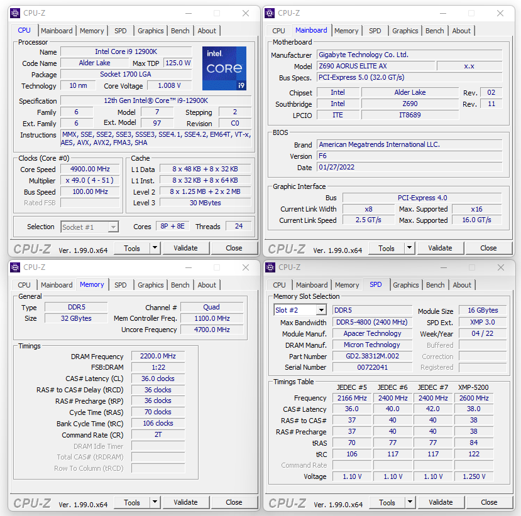Click Validate button in SPD window
This screenshot has width=521, height=516.
(441, 502)
